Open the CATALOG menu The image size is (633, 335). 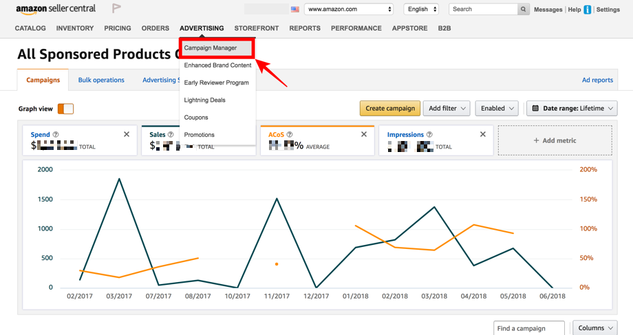point(30,28)
